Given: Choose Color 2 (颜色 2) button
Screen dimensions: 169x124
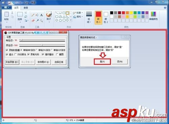Looking at the screenshot, I should click(x=106, y=18).
